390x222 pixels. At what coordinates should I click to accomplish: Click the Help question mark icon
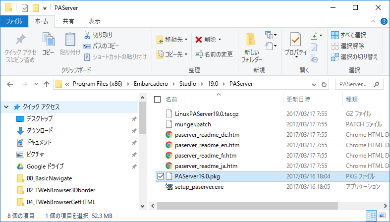[384, 21]
